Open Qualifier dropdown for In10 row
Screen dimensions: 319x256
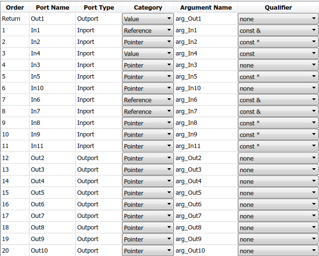277,88
